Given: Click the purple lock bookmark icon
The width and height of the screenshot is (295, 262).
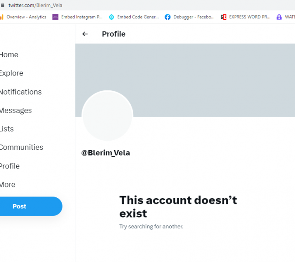Looking at the screenshot, I should coord(279,17).
